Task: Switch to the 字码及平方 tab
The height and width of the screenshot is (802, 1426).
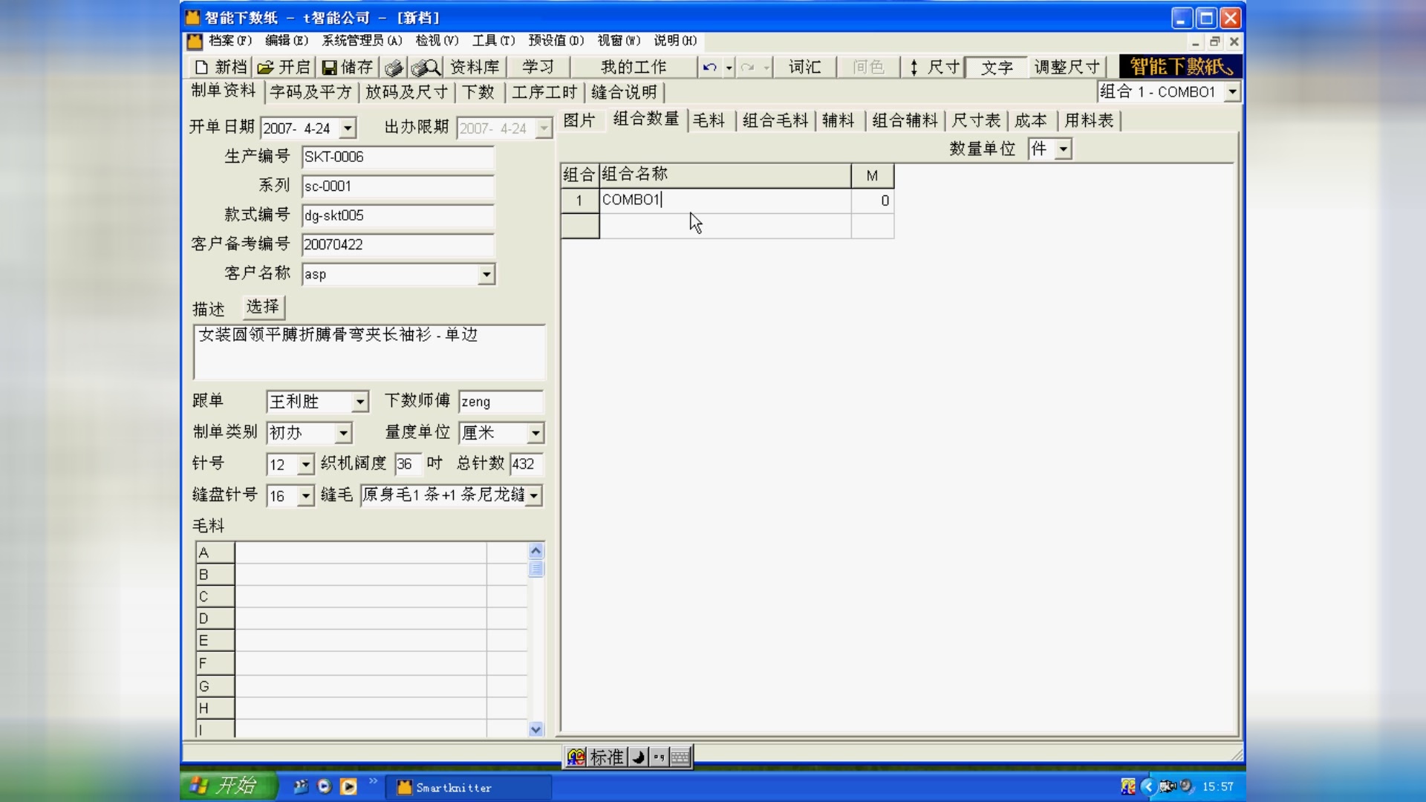Action: (x=311, y=92)
